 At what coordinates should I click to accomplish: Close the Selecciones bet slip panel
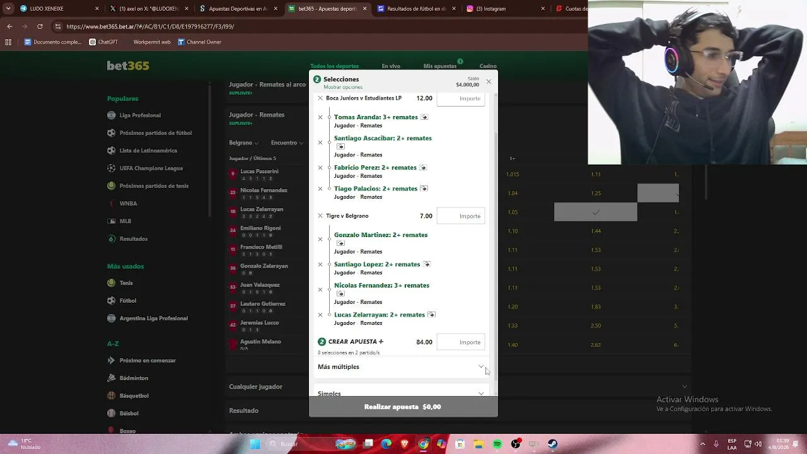[489, 81]
